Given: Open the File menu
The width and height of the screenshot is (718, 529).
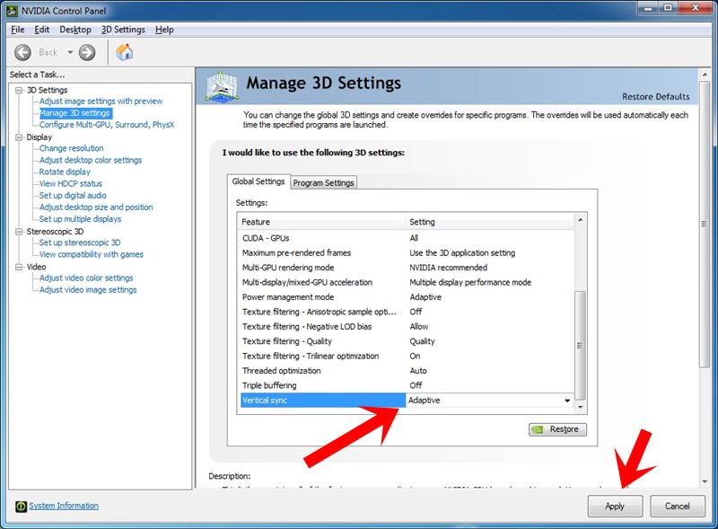Looking at the screenshot, I should click(18, 30).
